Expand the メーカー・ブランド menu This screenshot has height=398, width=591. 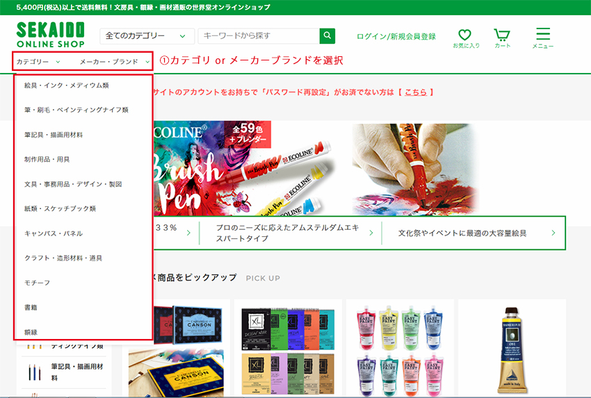(x=115, y=61)
